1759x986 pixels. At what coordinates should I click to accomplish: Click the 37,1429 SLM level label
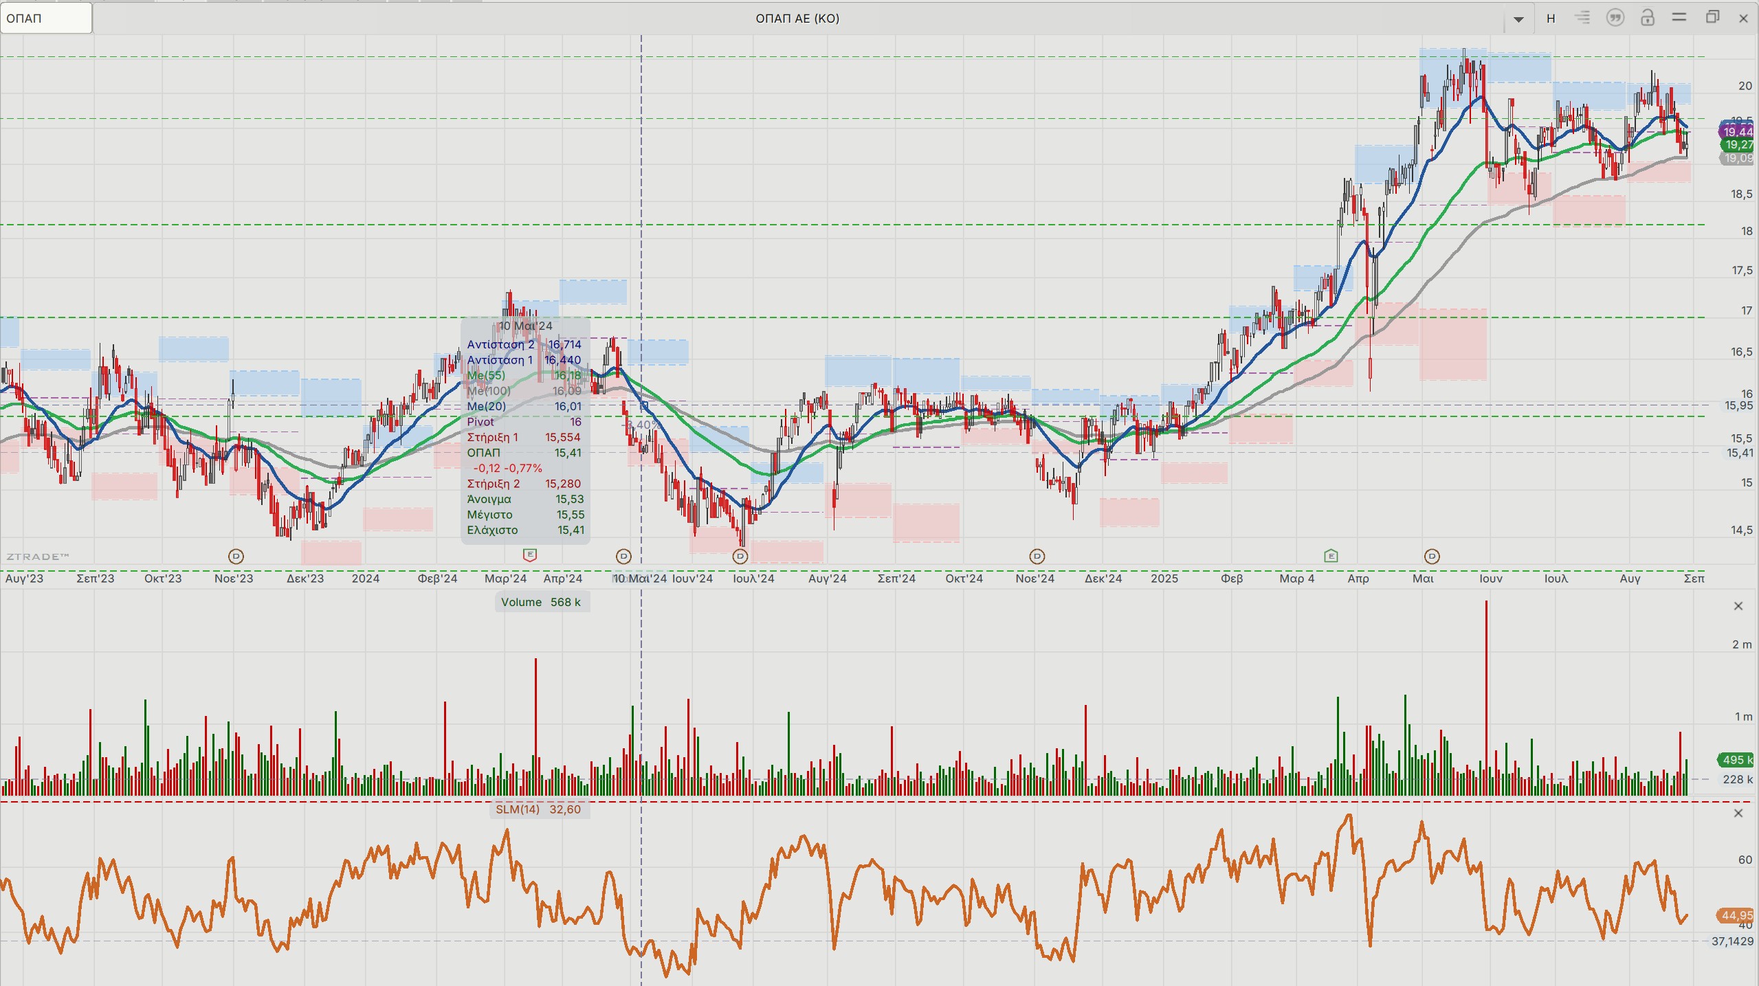pos(1732,941)
